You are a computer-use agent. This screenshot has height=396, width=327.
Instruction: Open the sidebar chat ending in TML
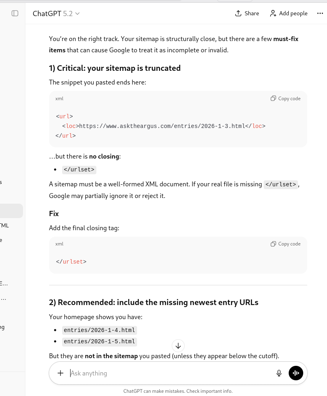[5, 225]
